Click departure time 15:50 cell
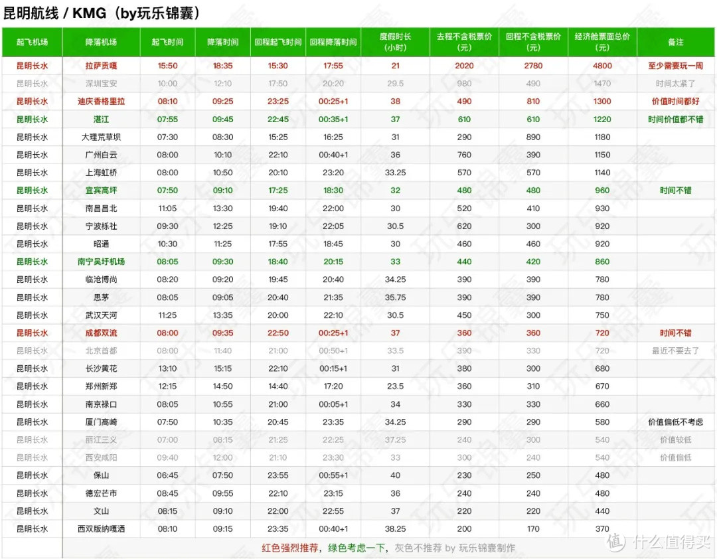Viewport: 717px width, 559px height. [167, 66]
